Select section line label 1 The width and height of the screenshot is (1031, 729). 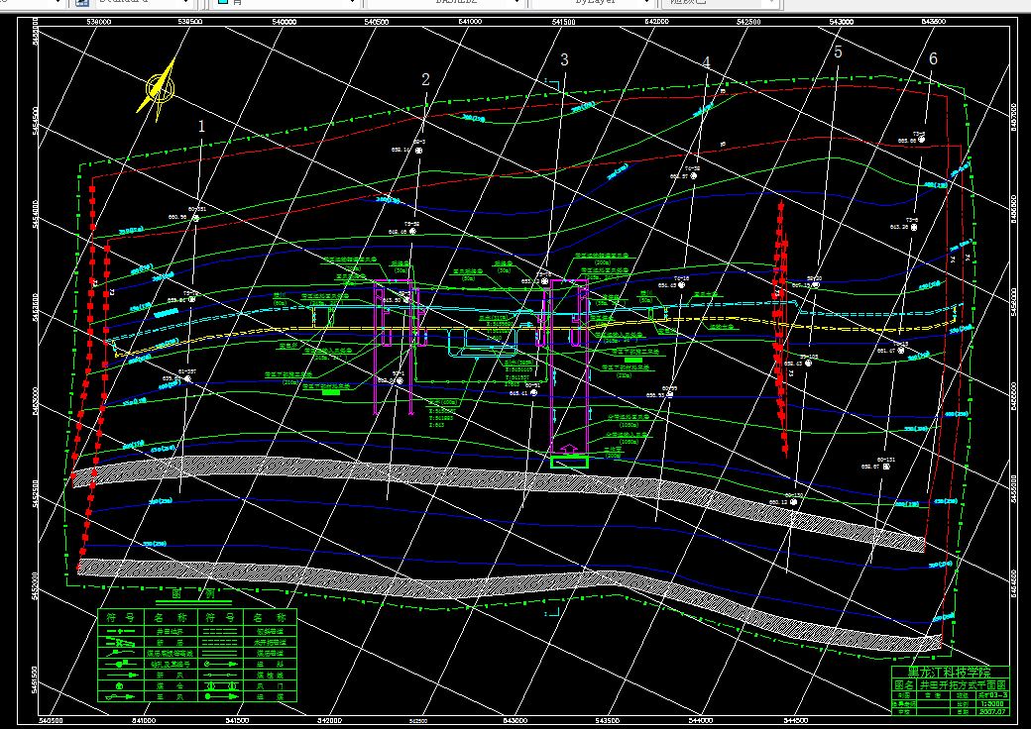click(202, 126)
